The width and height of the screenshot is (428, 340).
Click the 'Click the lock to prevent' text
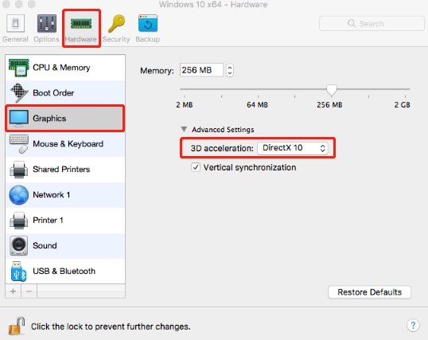point(111,326)
